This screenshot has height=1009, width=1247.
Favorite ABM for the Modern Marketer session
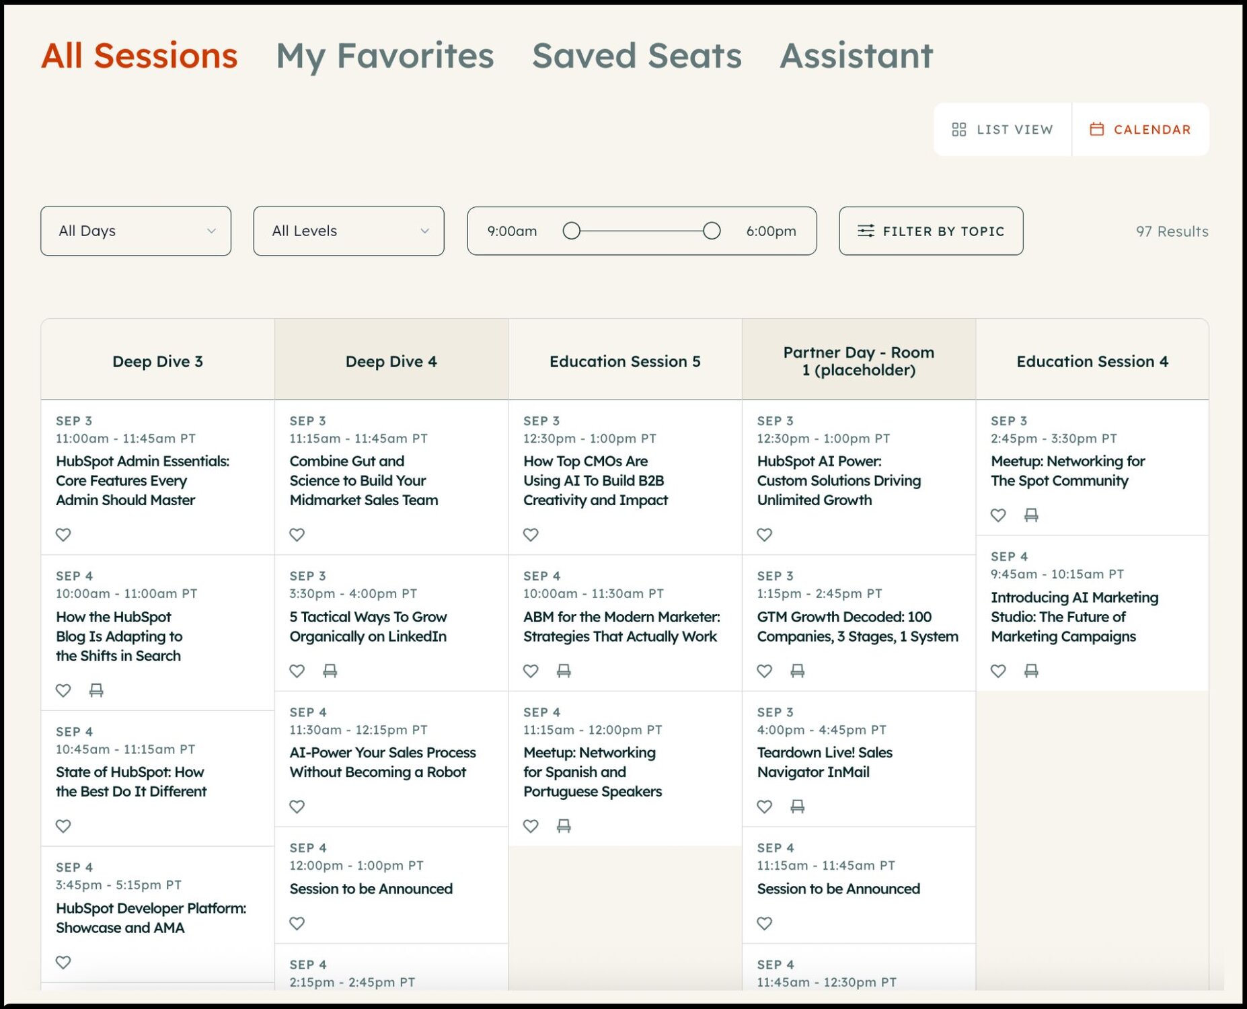coord(531,671)
